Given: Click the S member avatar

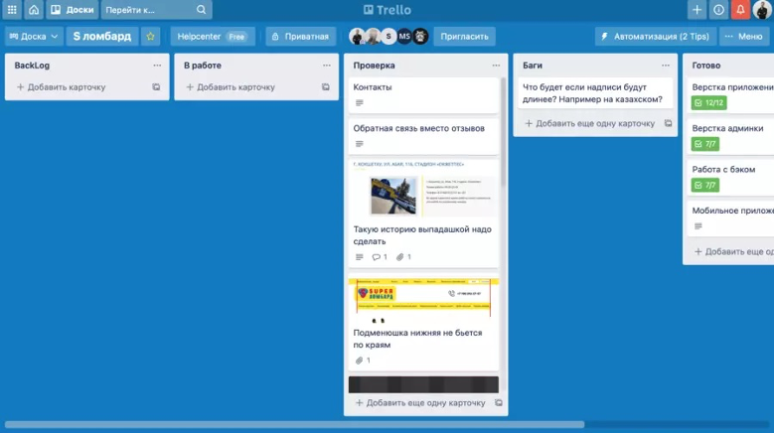Looking at the screenshot, I should (388, 37).
